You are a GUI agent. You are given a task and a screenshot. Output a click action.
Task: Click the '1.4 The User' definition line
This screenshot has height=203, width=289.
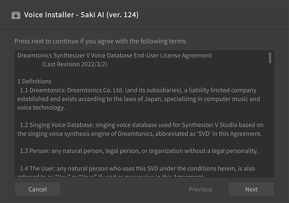click(x=137, y=168)
